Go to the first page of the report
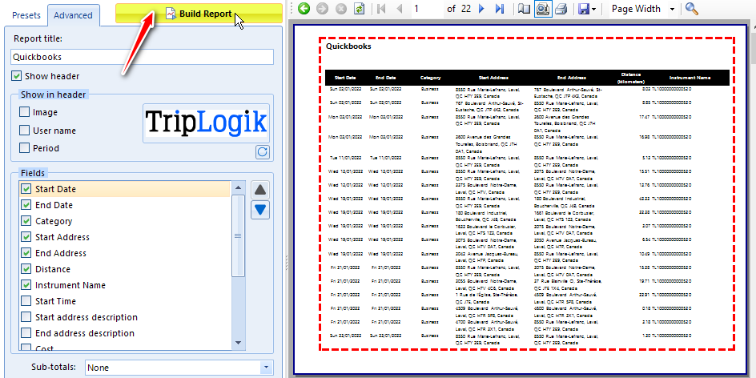This screenshot has height=378, width=756. click(x=381, y=9)
